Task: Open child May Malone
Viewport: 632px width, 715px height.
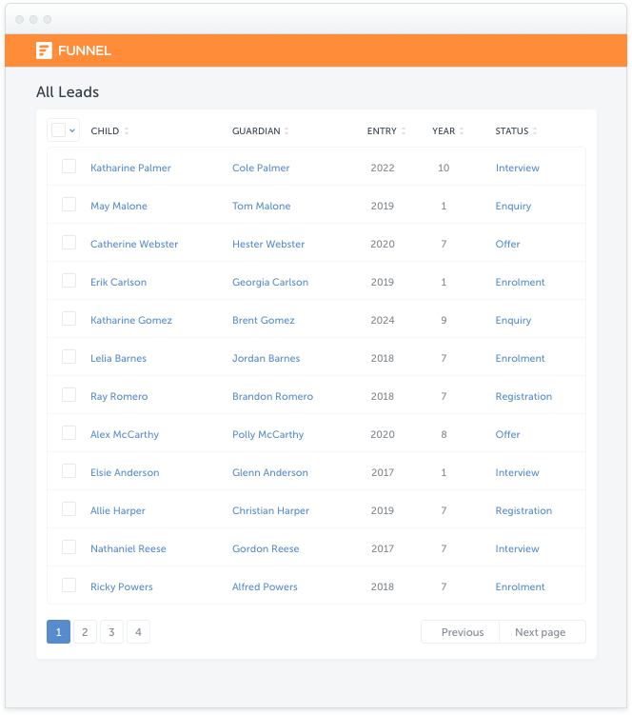Action: click(x=119, y=206)
